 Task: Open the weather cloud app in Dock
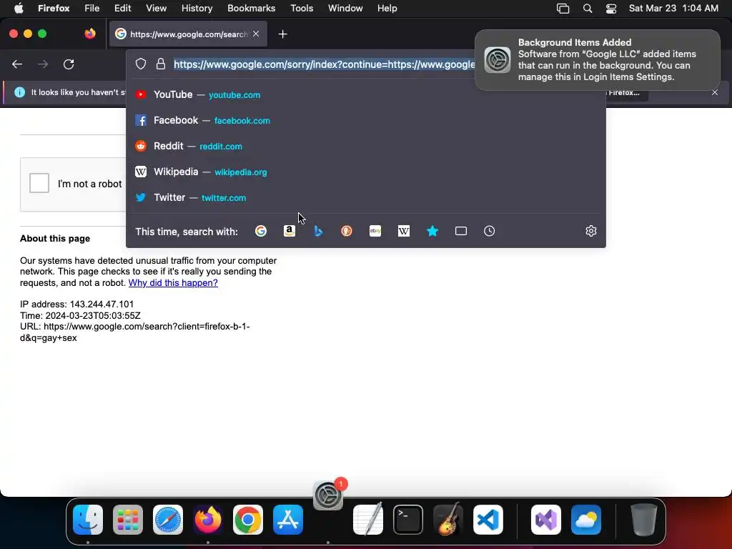(x=586, y=520)
